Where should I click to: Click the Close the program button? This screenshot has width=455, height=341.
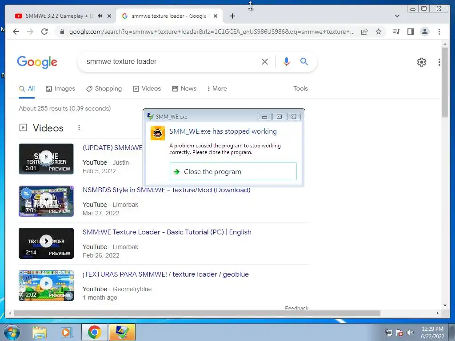[x=233, y=171]
